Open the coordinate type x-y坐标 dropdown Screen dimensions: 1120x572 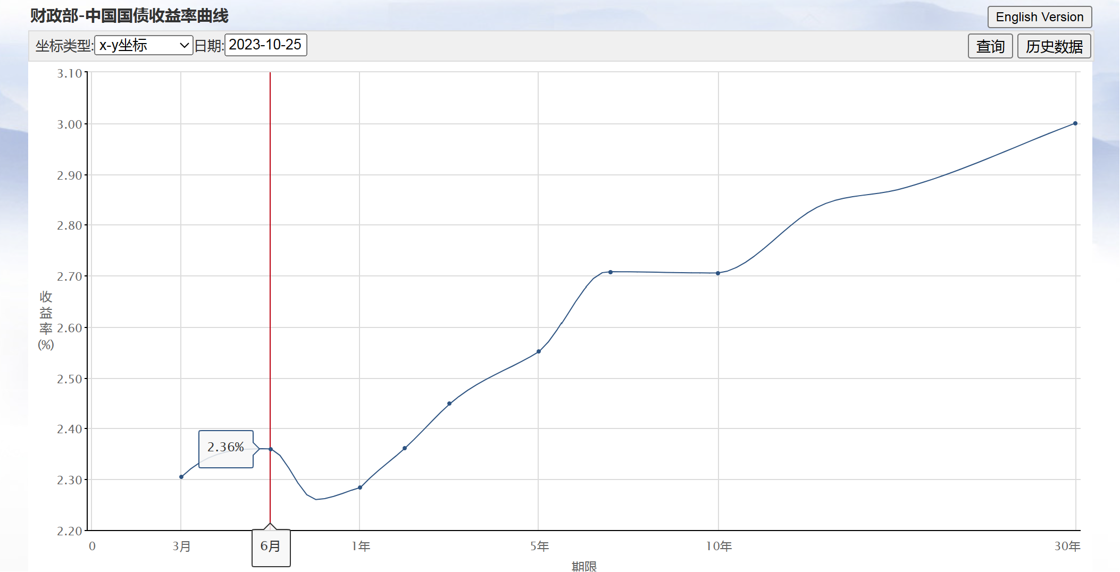pos(144,45)
